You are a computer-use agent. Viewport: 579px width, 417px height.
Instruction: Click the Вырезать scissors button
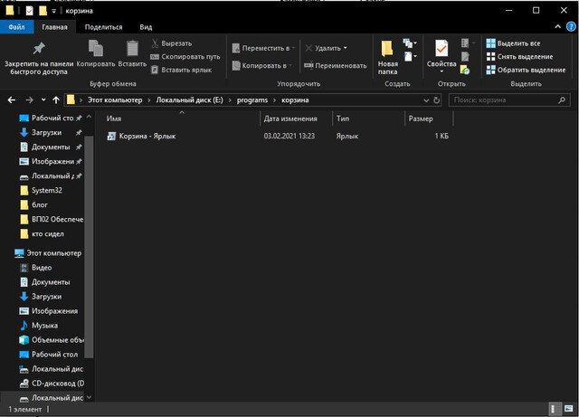tap(172, 43)
